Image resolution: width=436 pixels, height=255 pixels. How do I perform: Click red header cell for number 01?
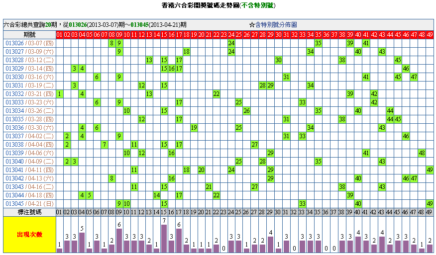59,34
